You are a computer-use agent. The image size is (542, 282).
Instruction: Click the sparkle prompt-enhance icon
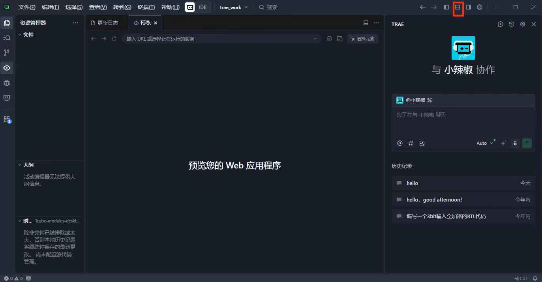click(503, 143)
